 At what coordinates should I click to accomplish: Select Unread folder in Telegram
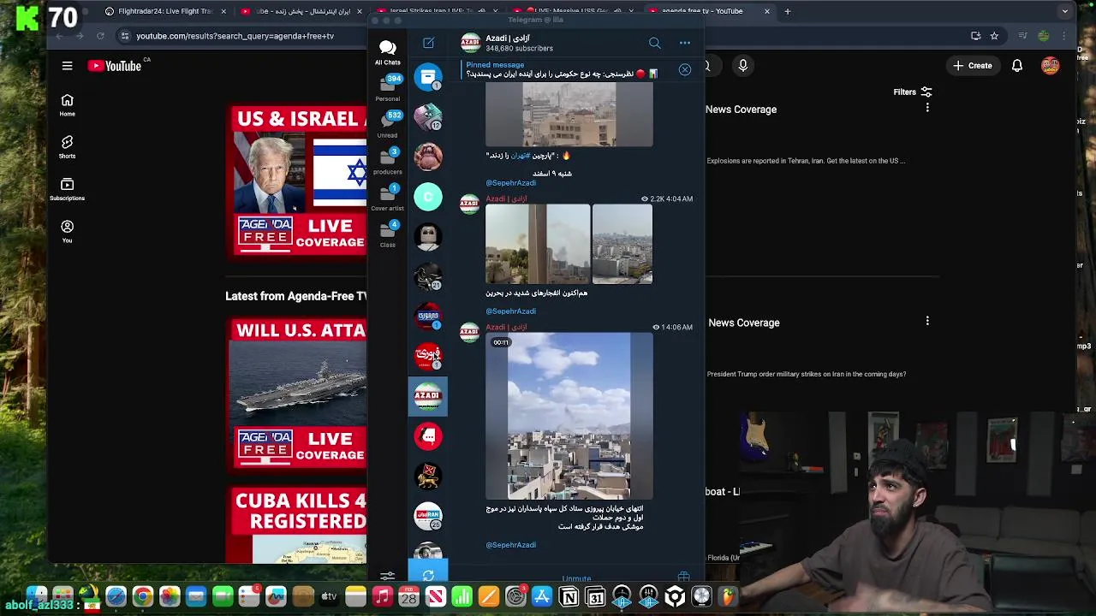[x=387, y=124]
